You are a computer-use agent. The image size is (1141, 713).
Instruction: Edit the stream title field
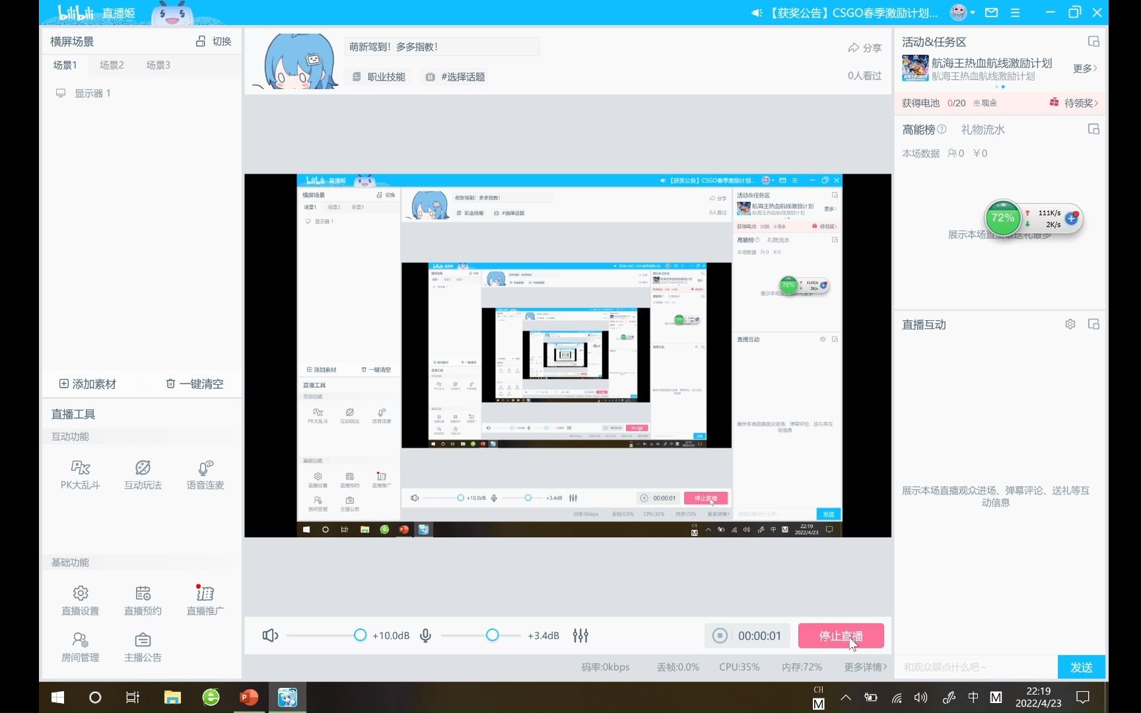click(x=442, y=47)
